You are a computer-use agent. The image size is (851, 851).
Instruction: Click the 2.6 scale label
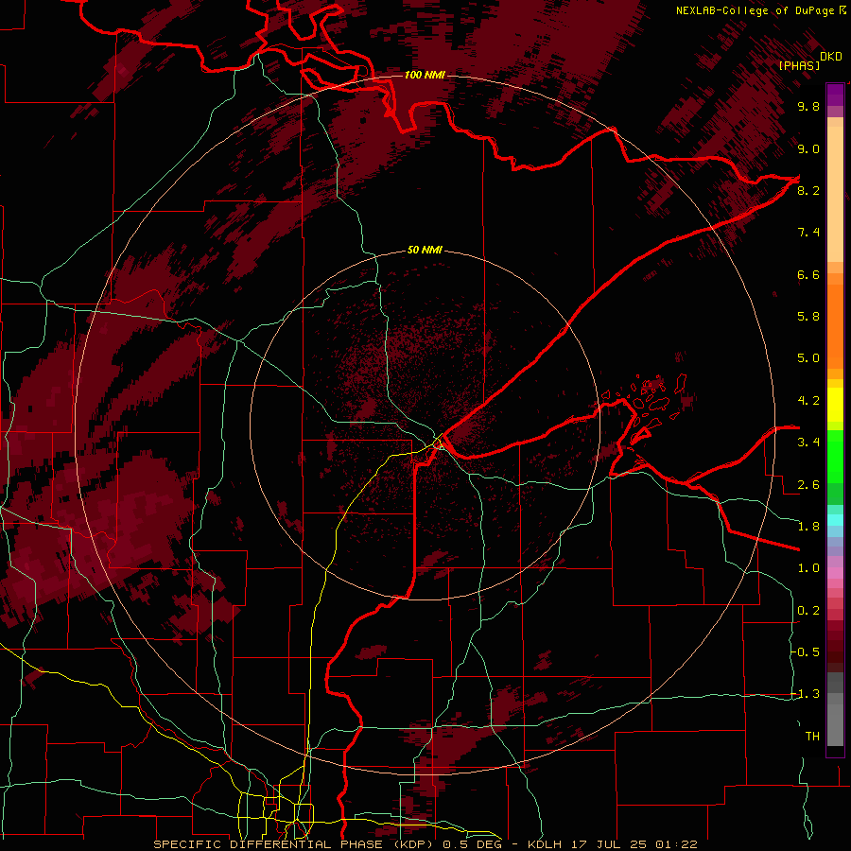808,485
